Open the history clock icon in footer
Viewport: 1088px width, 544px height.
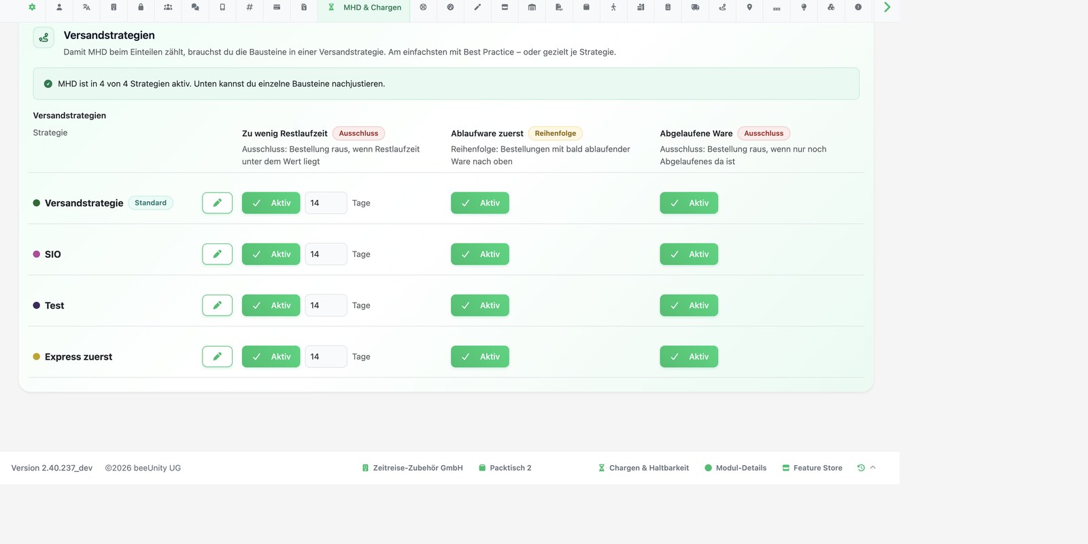[861, 468]
